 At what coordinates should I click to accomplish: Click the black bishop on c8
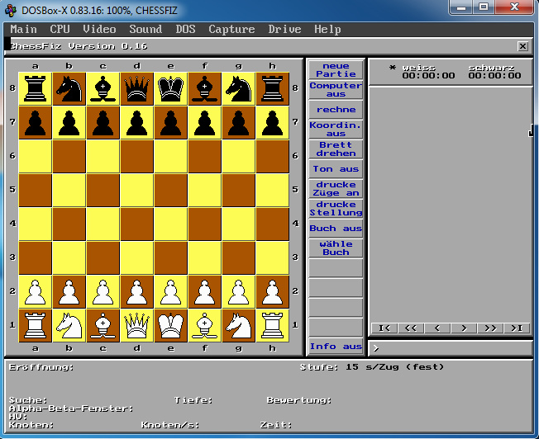click(x=103, y=88)
